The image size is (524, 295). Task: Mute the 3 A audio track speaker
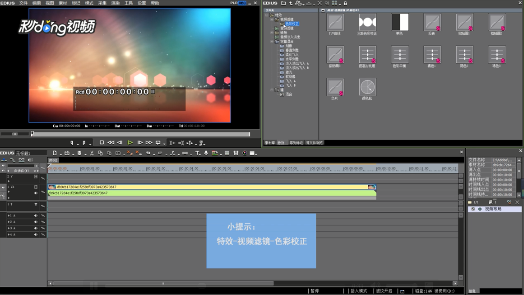click(36, 228)
